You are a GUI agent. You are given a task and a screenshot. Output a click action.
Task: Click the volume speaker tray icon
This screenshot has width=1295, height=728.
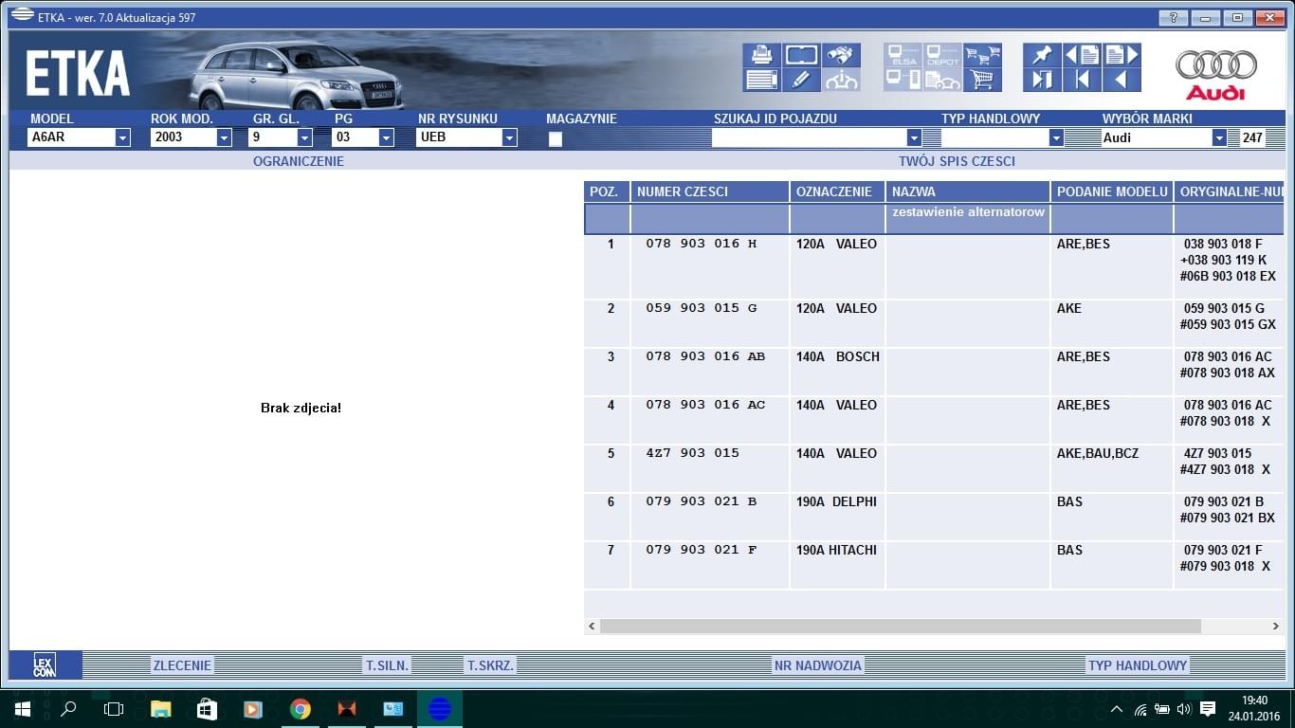click(1183, 708)
